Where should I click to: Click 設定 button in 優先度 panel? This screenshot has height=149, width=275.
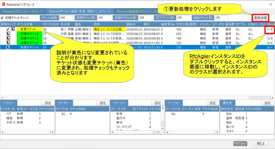[x=268, y=103]
